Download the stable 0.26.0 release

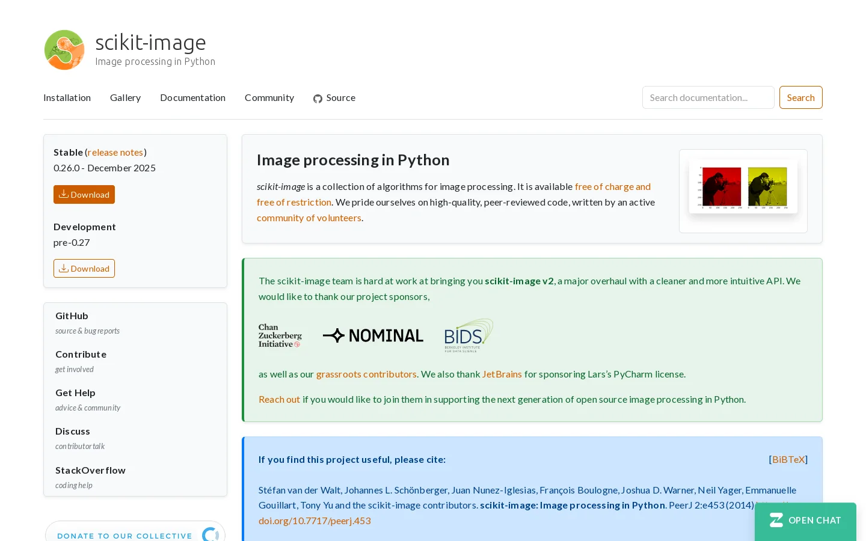tap(84, 195)
